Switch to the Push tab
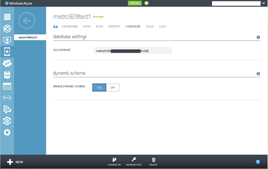This screenshot has width=268, height=169. coord(100,27)
